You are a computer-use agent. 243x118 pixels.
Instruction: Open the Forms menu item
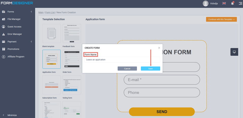11,12
